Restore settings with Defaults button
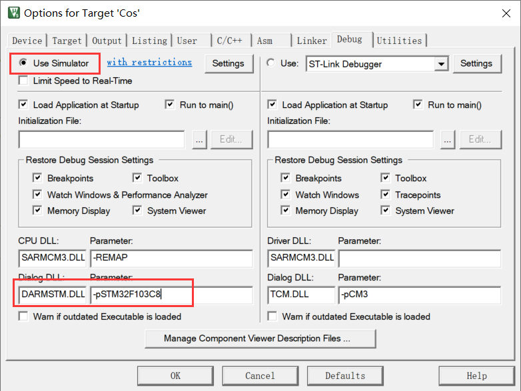 tap(345, 376)
